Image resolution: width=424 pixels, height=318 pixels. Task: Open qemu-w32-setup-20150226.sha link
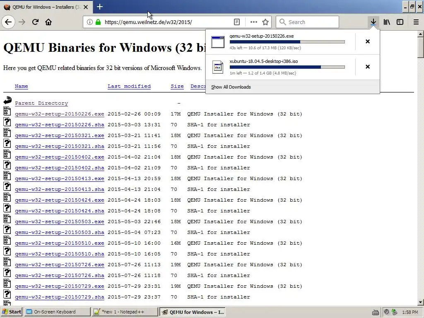(x=60, y=125)
